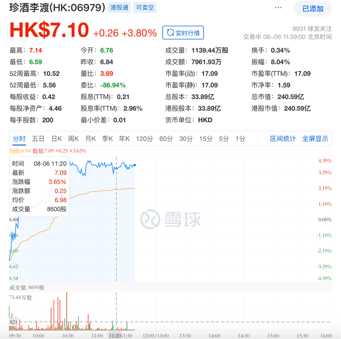This screenshot has width=341, height=339.
Task: Switch to the 日K chart tab
Action: pos(57,139)
